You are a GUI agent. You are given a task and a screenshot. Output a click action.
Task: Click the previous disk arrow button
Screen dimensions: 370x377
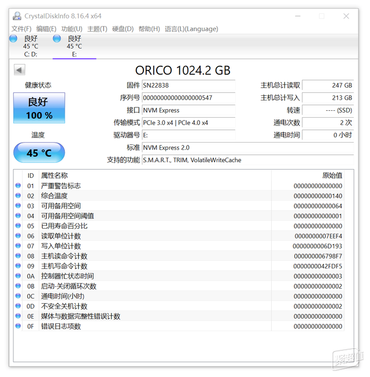[20, 70]
